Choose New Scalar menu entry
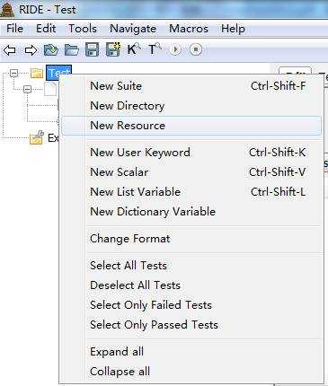Screen dimensions: 328x386 191,172
